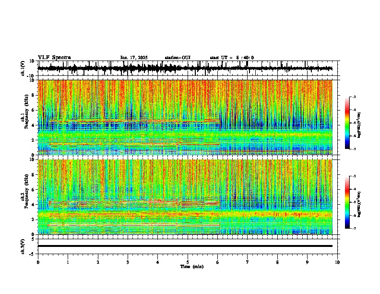
Task: Click the ch.2 log PSD color bar label
Action: click(x=359, y=204)
